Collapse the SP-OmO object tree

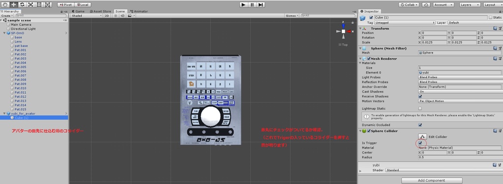tap(4, 33)
